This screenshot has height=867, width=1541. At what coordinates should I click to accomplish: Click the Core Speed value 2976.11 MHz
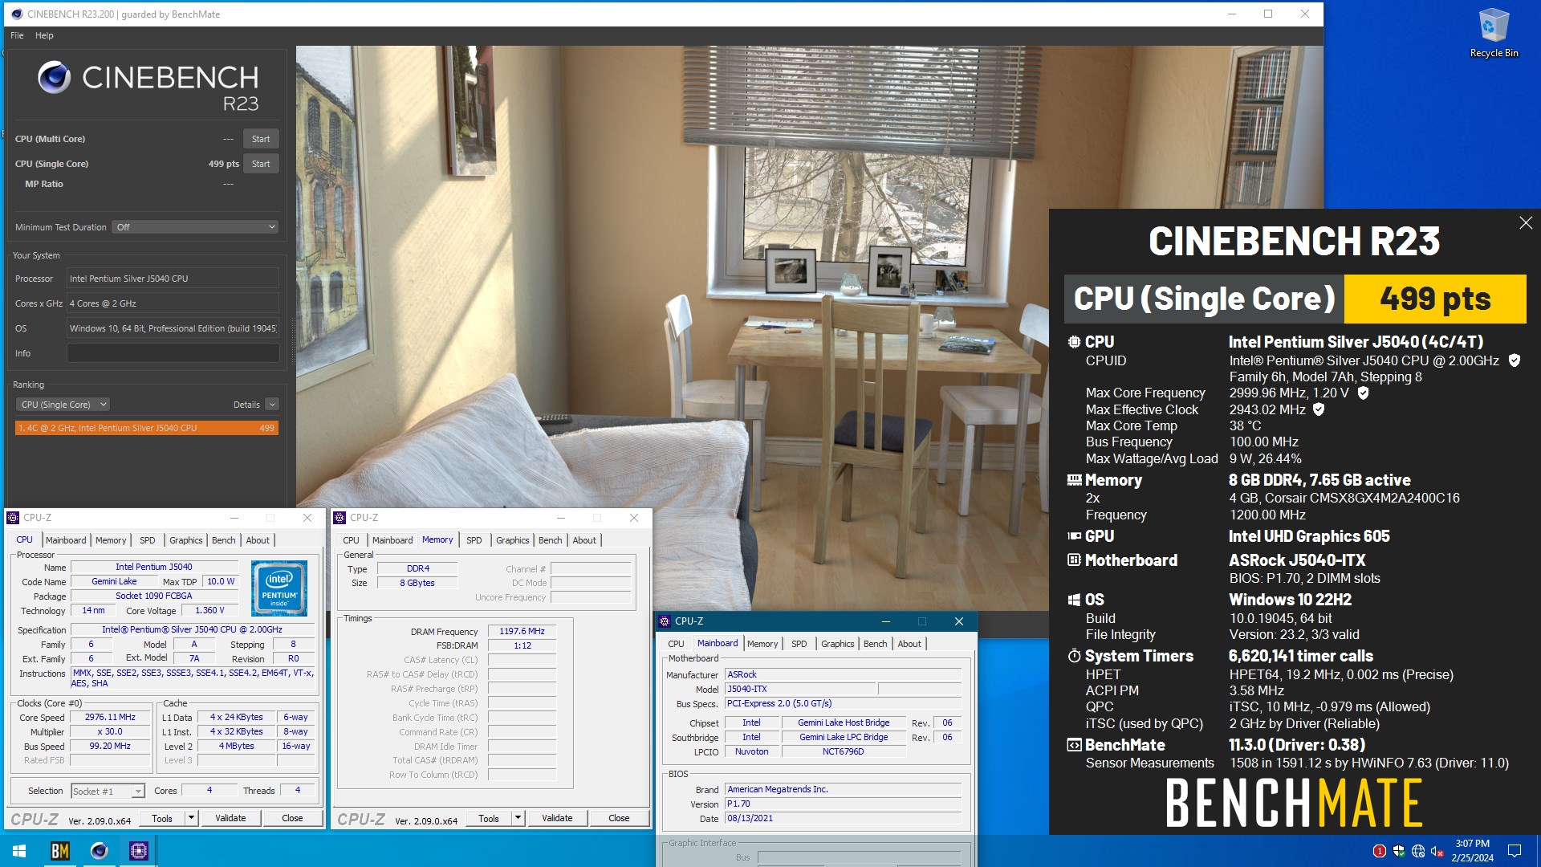tap(110, 718)
